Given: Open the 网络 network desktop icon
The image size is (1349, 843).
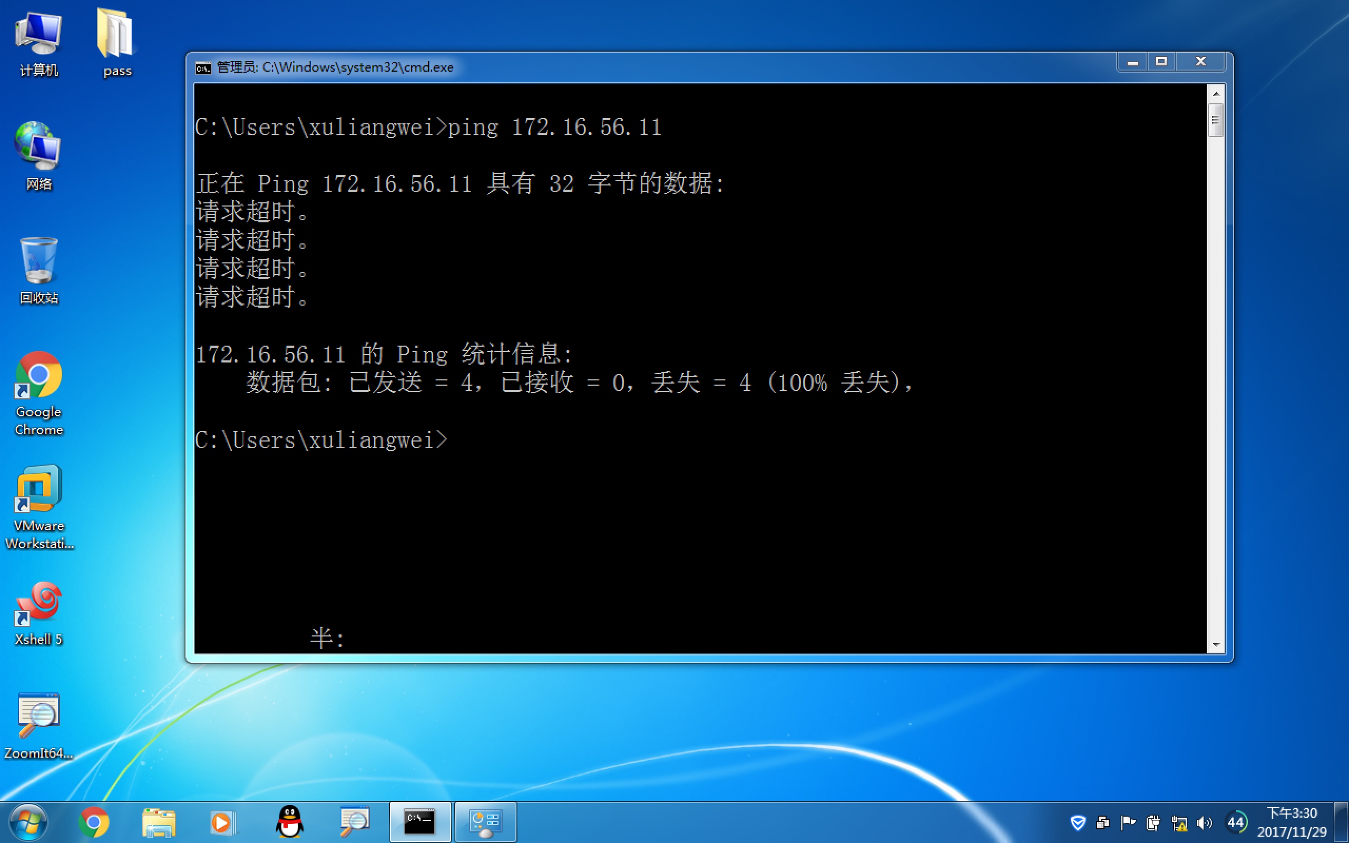Looking at the screenshot, I should pos(38,156).
